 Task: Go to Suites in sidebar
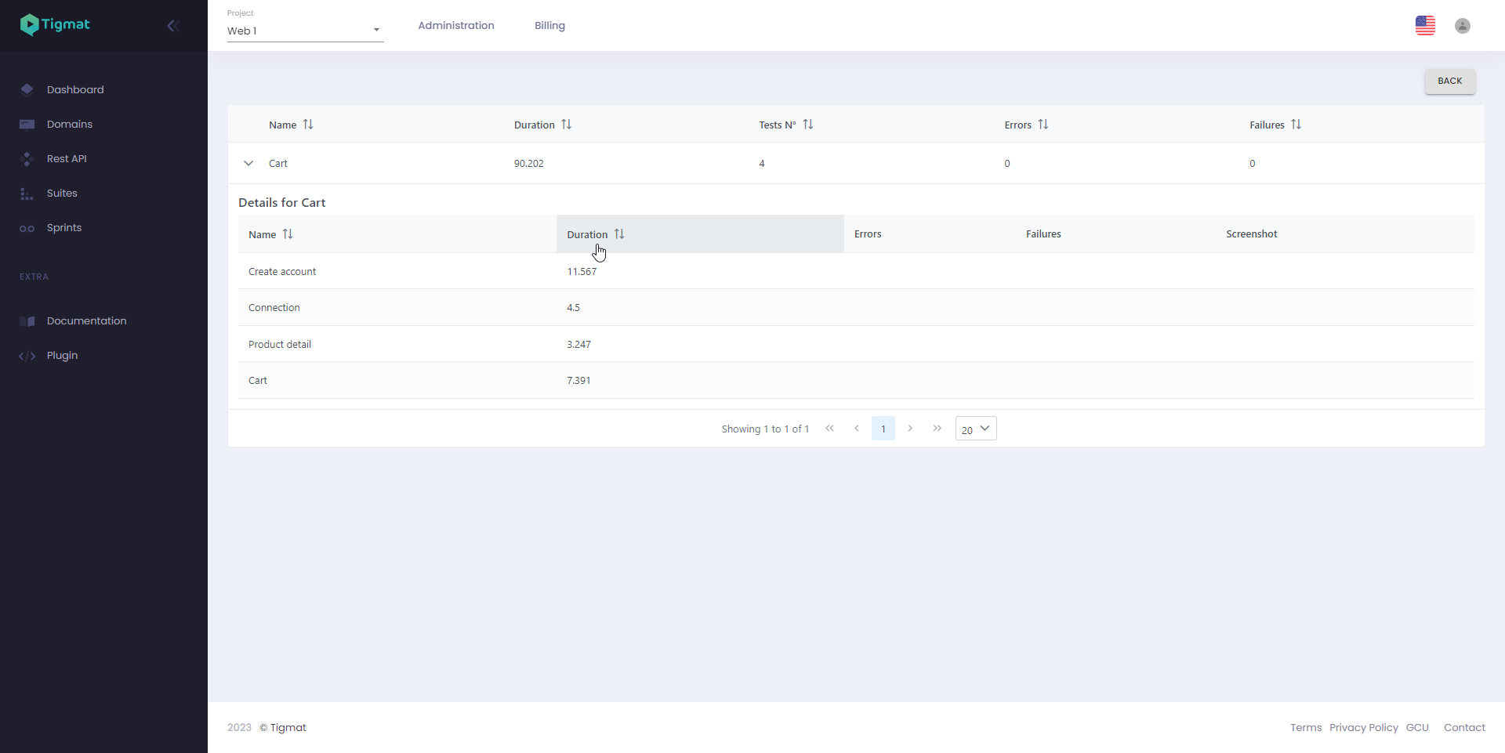click(x=62, y=194)
